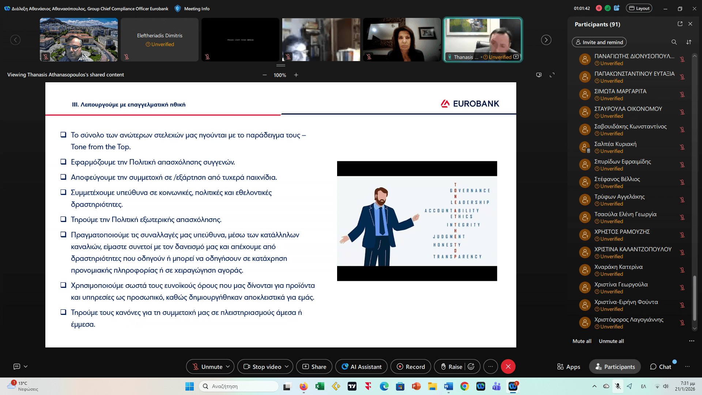Expand closed captions options arrow
The image size is (702, 395).
(26, 366)
